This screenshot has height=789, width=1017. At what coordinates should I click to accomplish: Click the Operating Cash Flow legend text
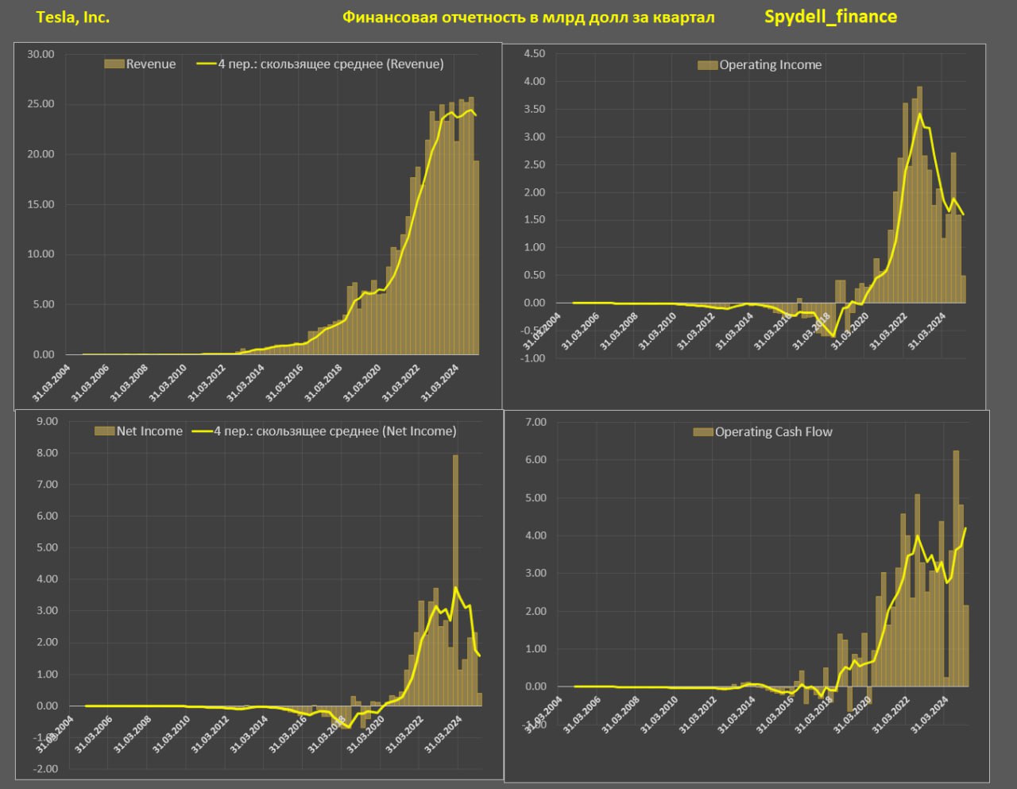coord(773,432)
